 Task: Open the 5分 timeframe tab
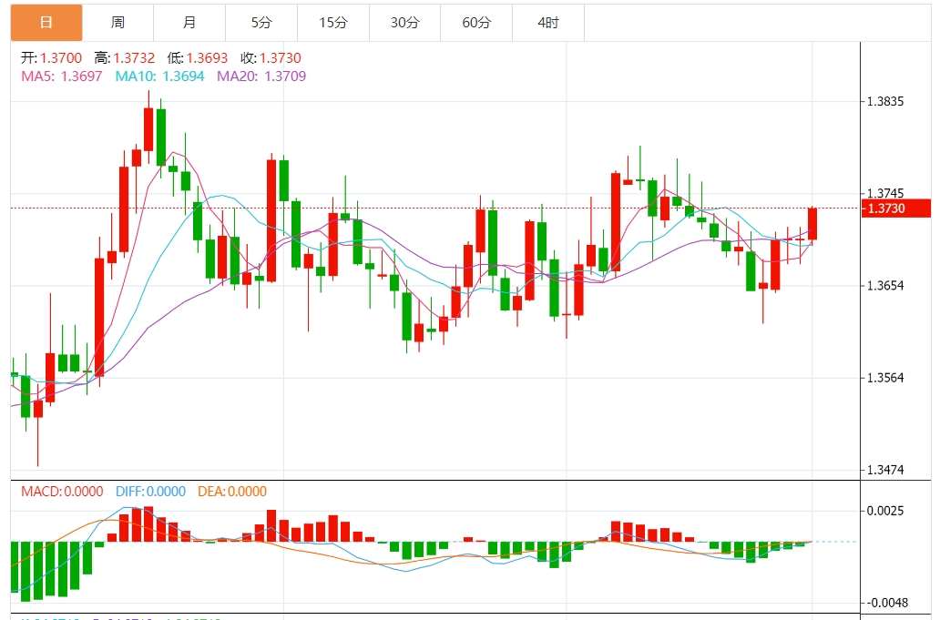pyautogui.click(x=261, y=23)
